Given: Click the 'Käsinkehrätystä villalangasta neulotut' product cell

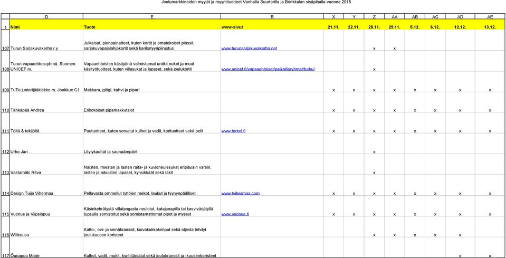Looking at the screenshot, I should (151, 206).
